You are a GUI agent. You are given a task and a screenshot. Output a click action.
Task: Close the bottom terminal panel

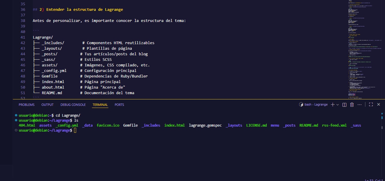(x=378, y=105)
